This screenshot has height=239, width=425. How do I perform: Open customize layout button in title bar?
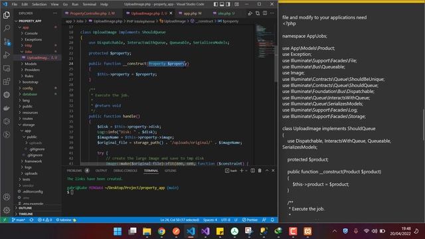coord(236,4)
